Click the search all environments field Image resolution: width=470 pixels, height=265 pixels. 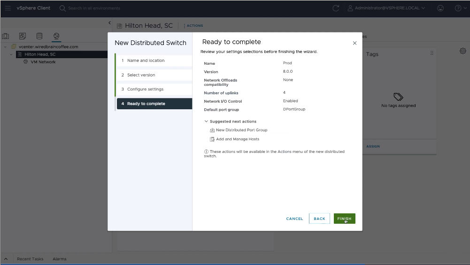[x=94, y=8]
